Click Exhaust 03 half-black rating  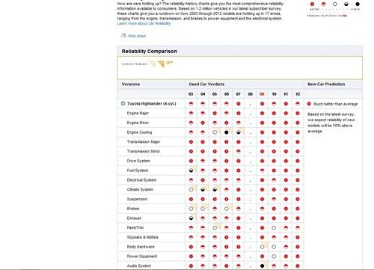(x=191, y=218)
